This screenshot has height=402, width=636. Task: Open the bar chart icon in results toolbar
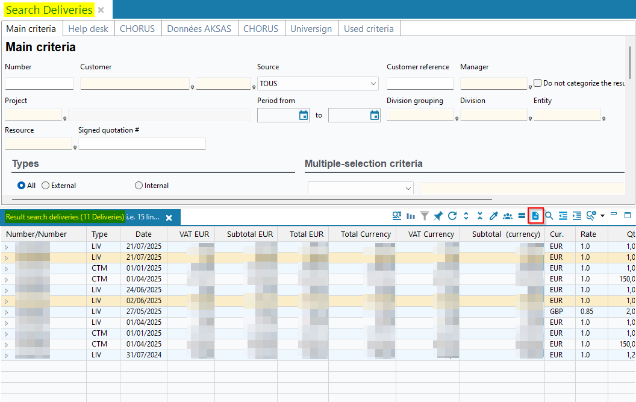(x=411, y=216)
